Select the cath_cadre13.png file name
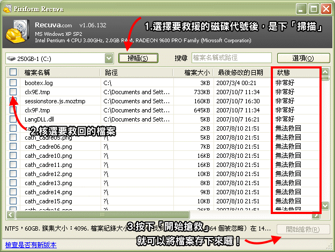Viewport: 335px width, 252px height. point(48,183)
